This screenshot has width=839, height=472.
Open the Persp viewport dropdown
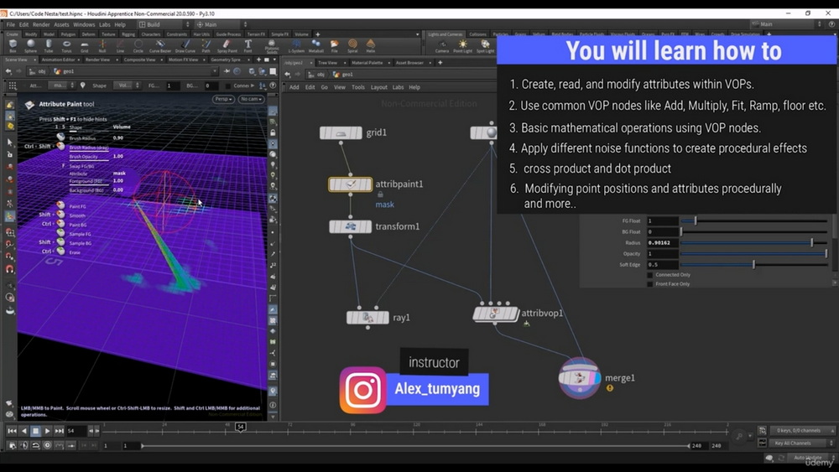pyautogui.click(x=223, y=99)
